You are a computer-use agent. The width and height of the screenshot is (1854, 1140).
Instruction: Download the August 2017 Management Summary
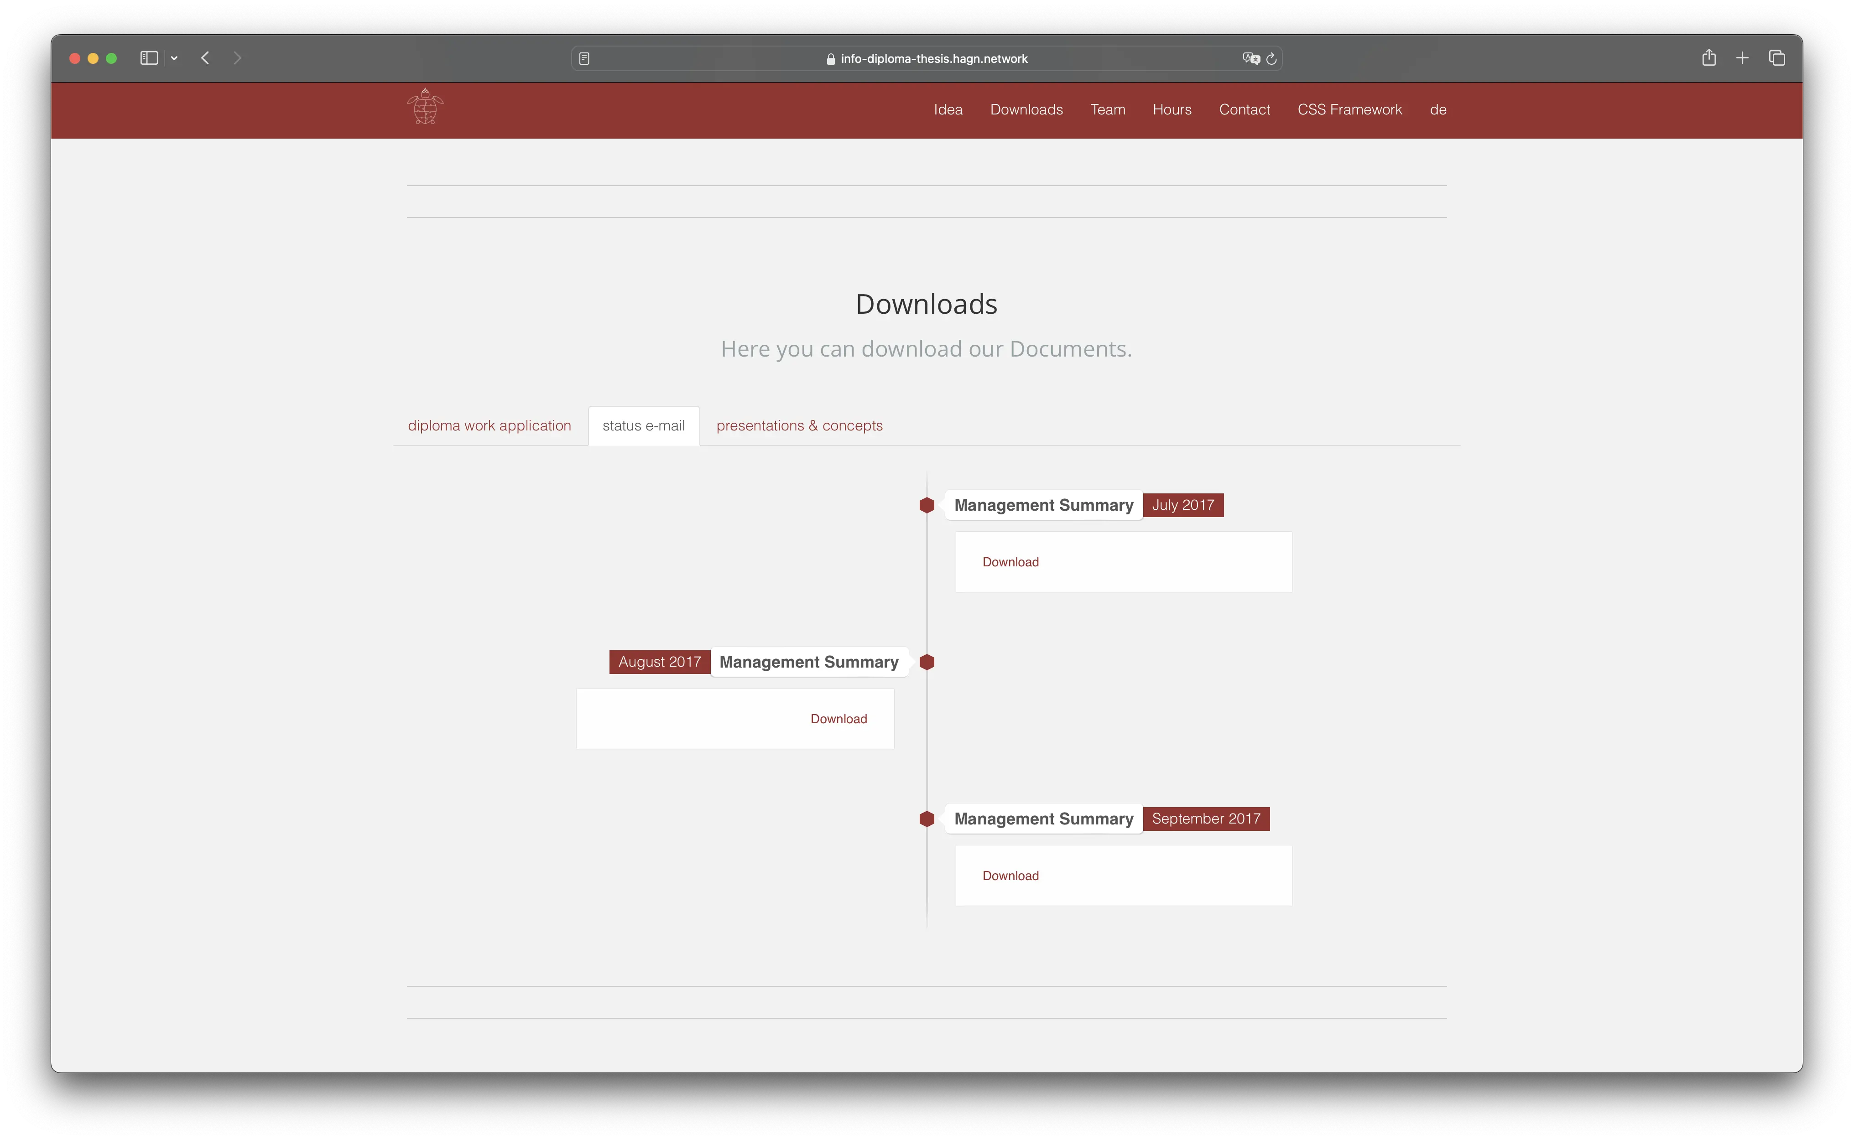838,719
